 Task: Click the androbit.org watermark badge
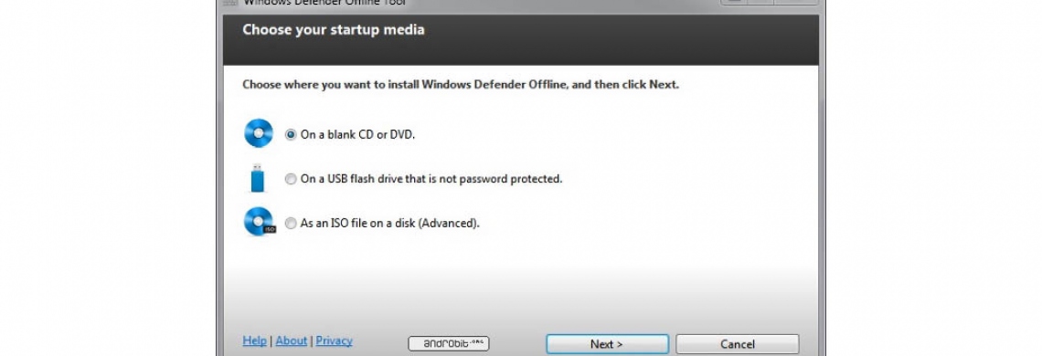click(449, 343)
